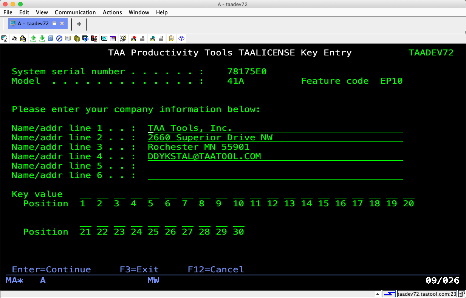The image size is (466, 298).
Task: Click the F3=Exit hotspot
Action: click(139, 269)
